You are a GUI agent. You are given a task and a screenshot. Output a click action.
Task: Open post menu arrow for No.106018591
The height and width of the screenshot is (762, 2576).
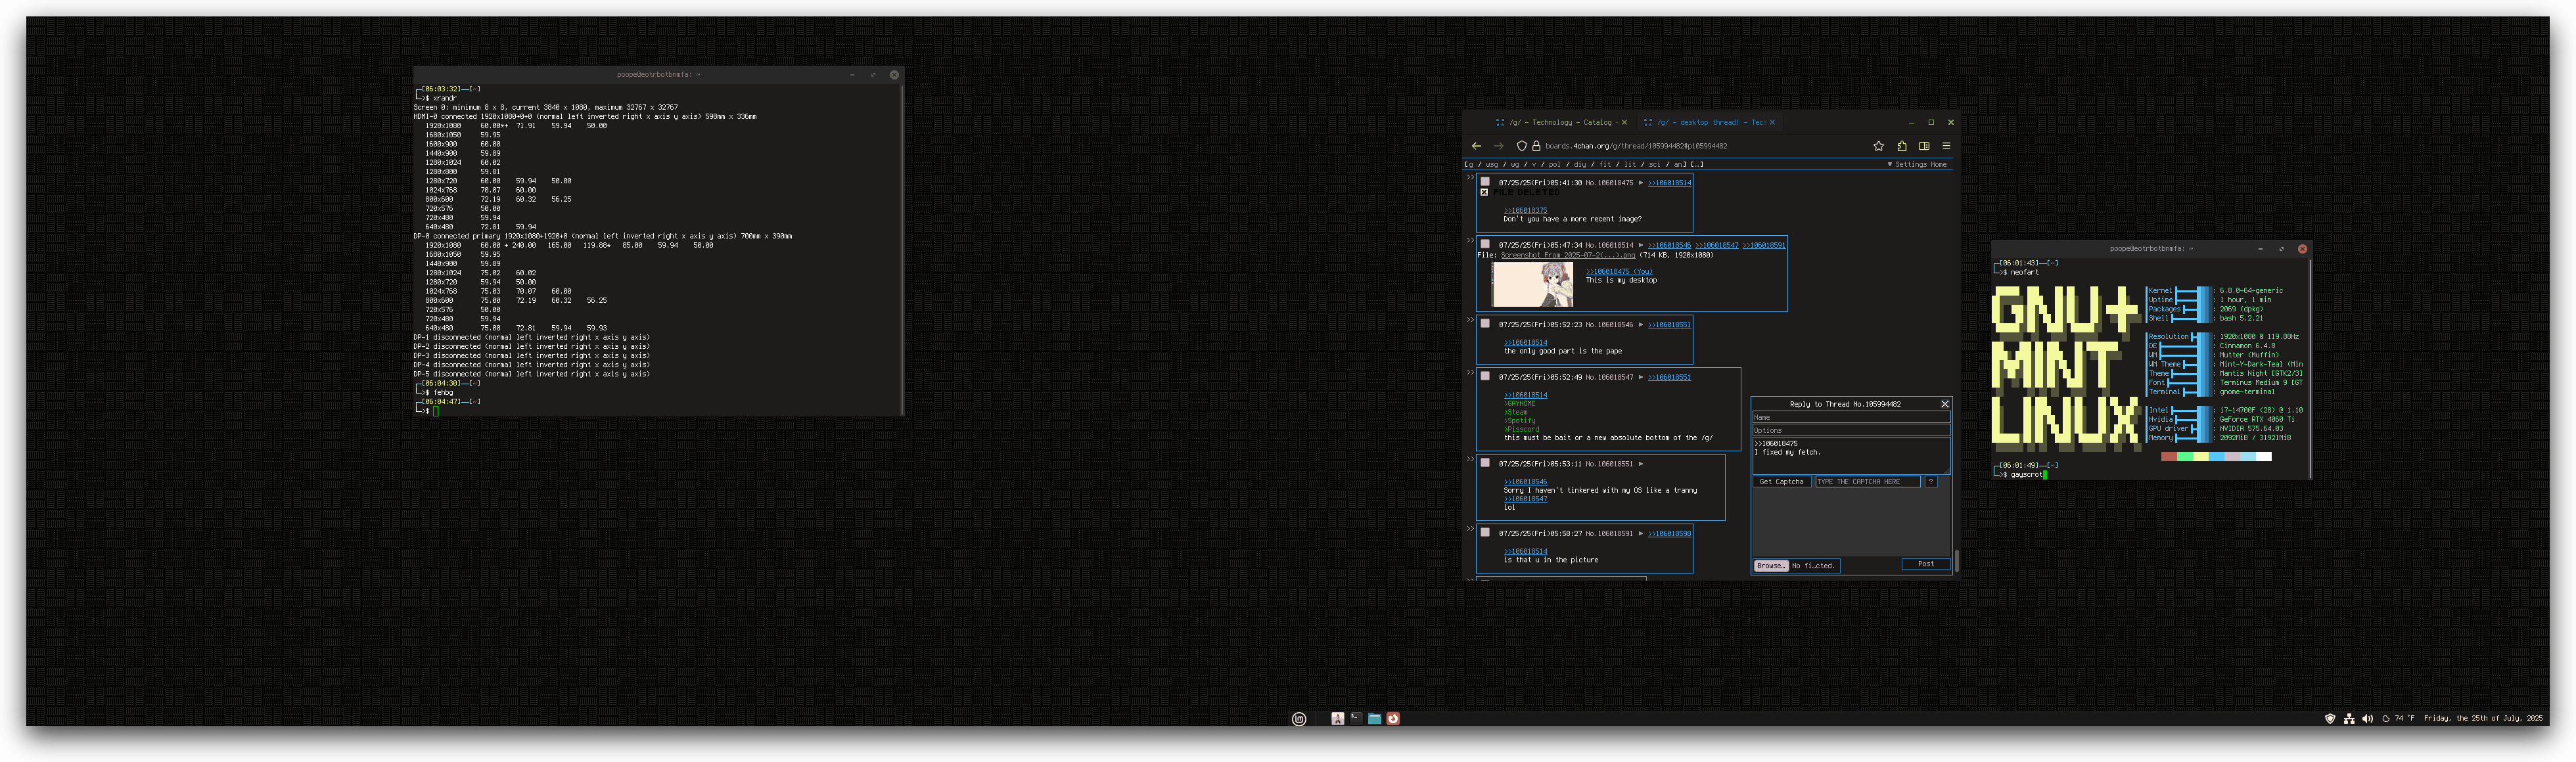[1640, 534]
